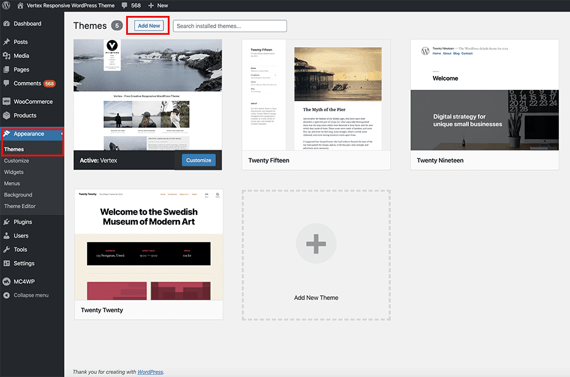
Task: Click the Media icon in sidebar
Action: (7, 56)
